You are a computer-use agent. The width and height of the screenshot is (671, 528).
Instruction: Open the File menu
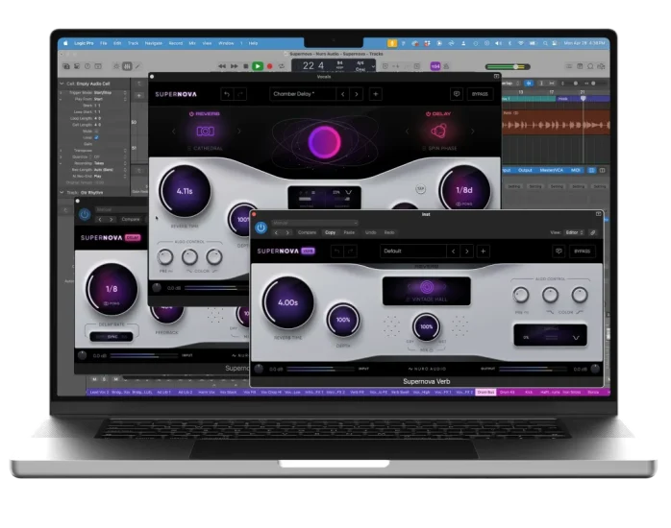(x=104, y=43)
